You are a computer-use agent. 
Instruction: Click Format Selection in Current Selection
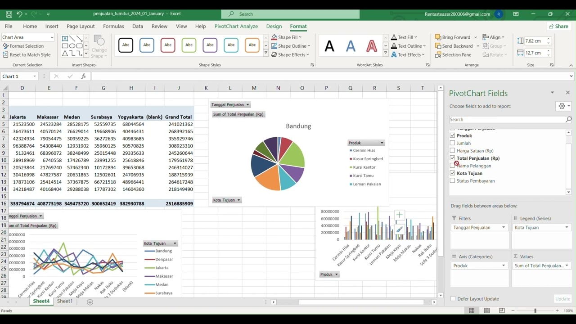pyautogui.click(x=23, y=46)
